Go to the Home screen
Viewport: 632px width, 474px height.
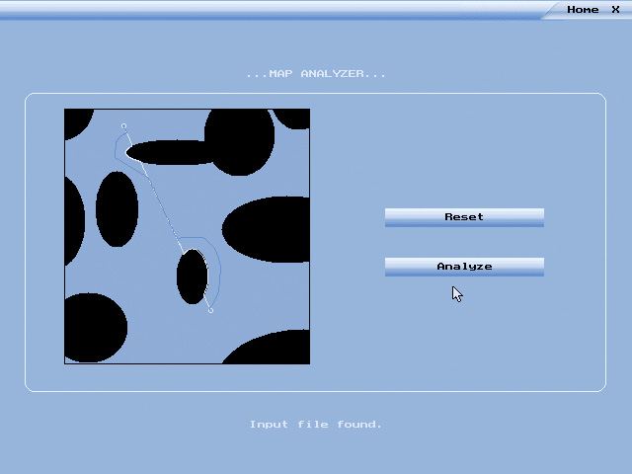(583, 10)
